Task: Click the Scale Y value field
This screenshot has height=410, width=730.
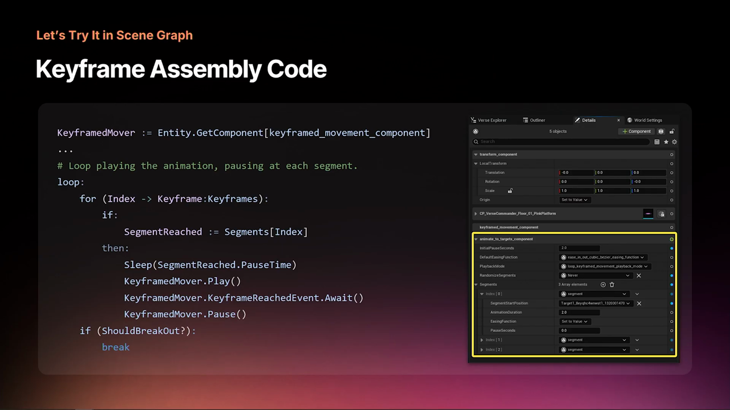Action: pyautogui.click(x=612, y=191)
